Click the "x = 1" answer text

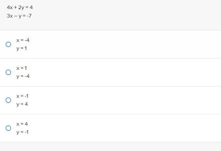pyautogui.click(x=22, y=68)
